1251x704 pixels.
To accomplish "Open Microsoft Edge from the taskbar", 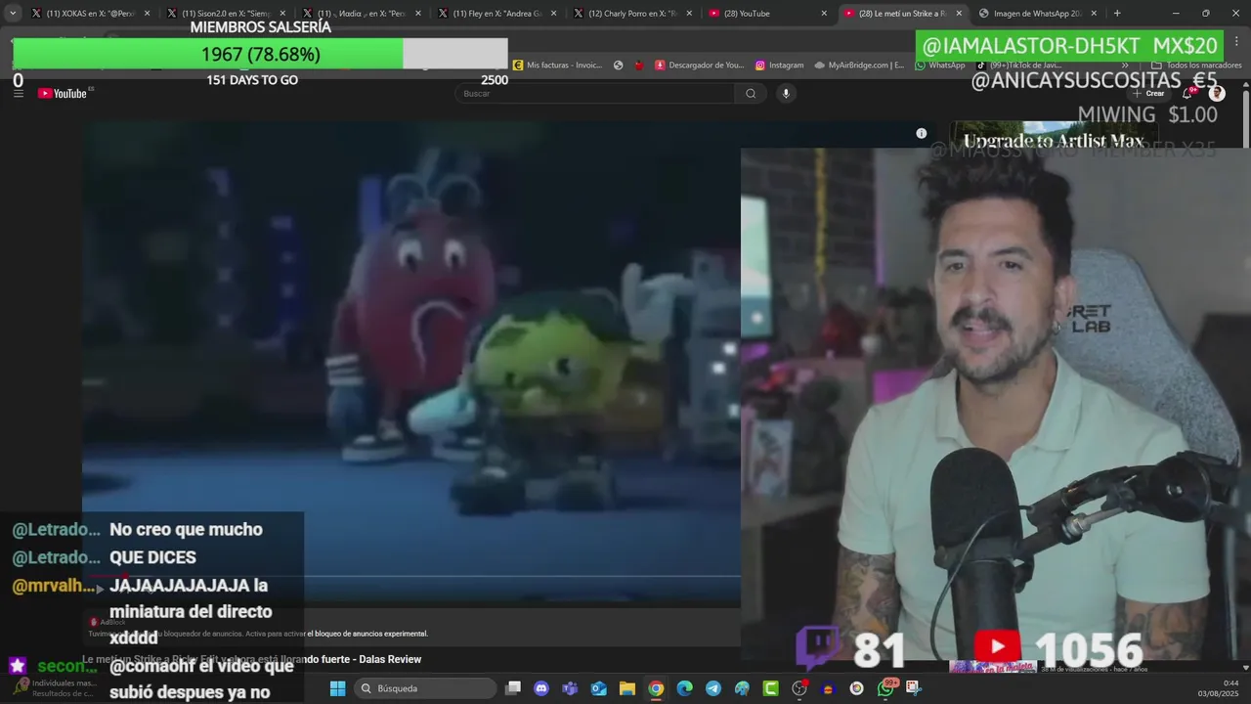I will 684,688.
